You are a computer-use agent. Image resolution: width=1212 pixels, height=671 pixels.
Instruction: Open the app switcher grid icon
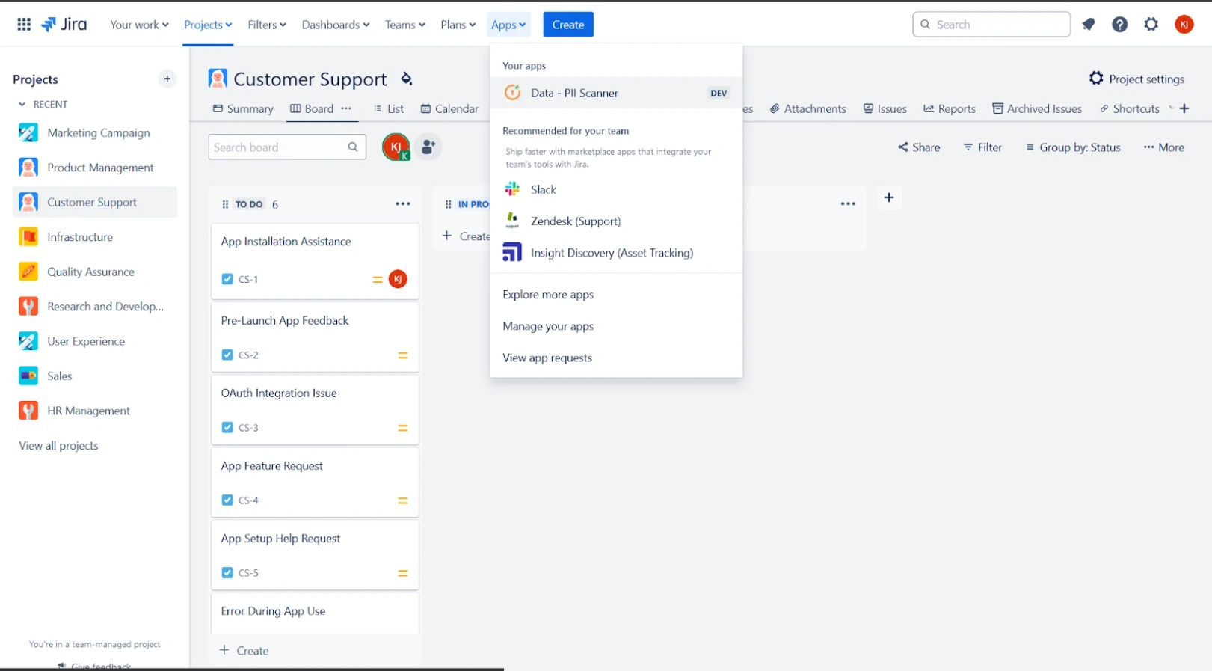coord(24,25)
